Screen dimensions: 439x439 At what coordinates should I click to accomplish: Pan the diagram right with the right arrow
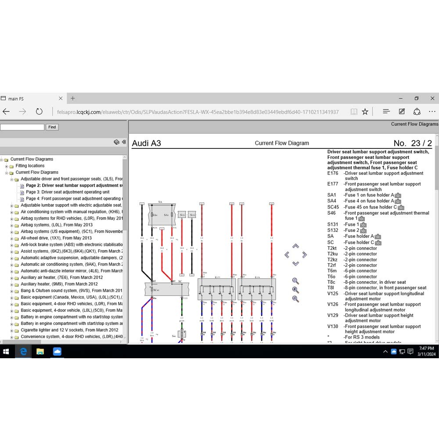coord(305,255)
